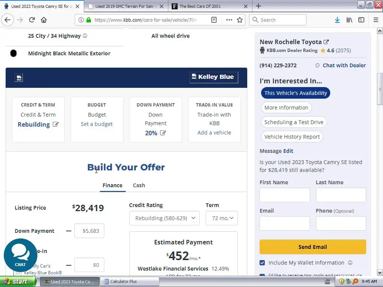This screenshot has height=287, width=383.
Task: Switch to Calculator Plus in taskbar
Action: pos(129,281)
